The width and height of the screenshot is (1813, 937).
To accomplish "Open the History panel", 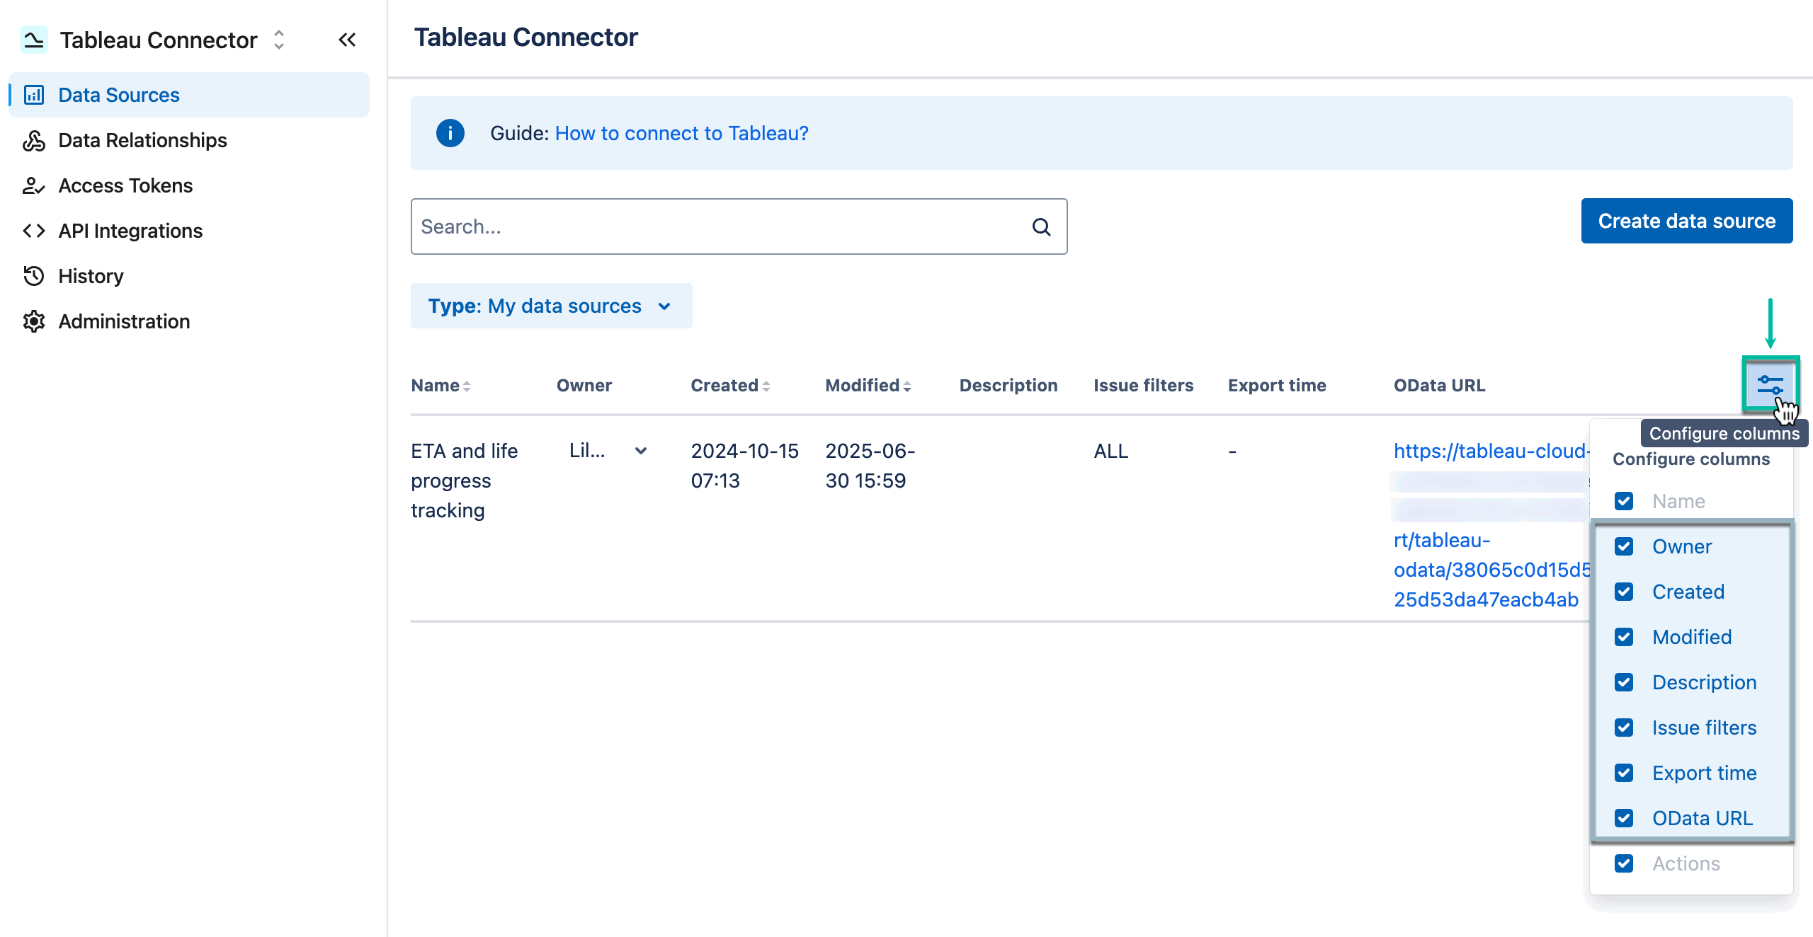I will click(x=91, y=276).
